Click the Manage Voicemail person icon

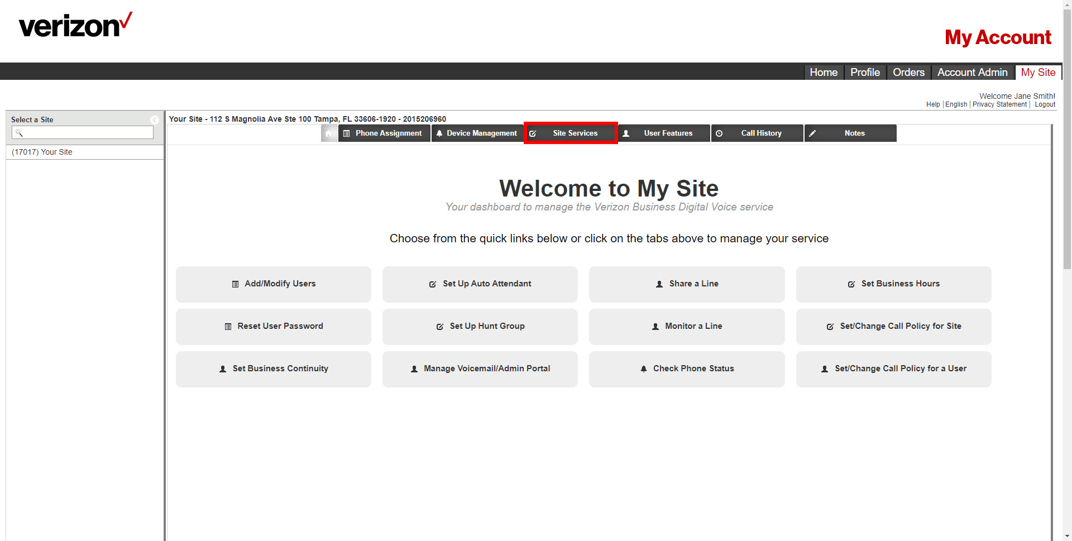[414, 369]
